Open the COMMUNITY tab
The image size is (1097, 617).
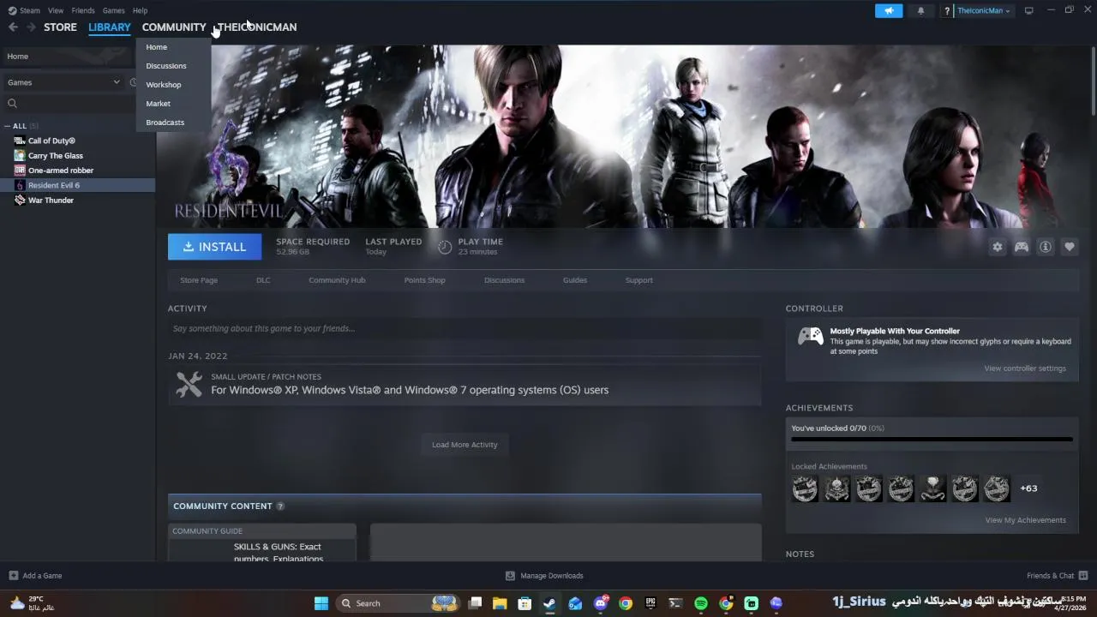coord(174,27)
